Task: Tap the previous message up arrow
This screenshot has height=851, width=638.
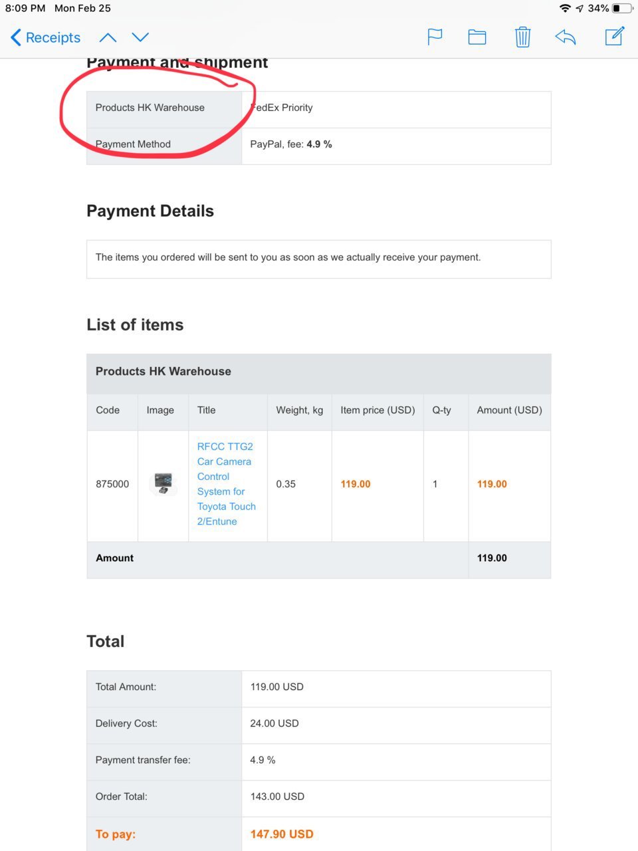Action: coord(108,37)
